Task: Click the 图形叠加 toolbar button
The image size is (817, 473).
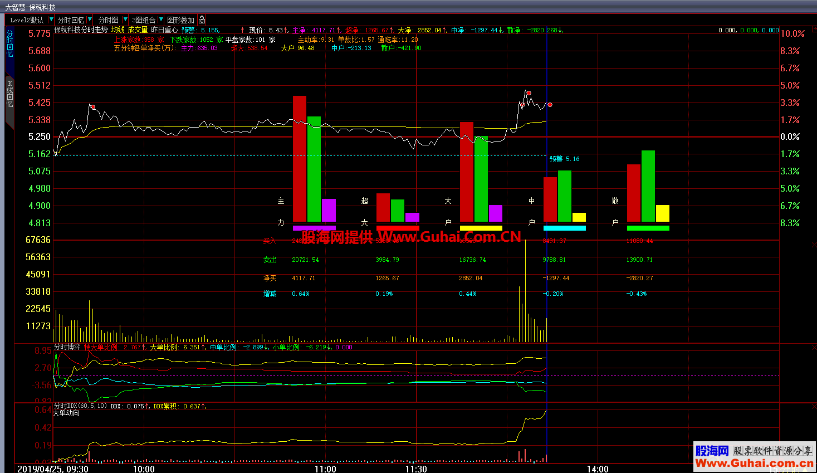Action: 180,20
